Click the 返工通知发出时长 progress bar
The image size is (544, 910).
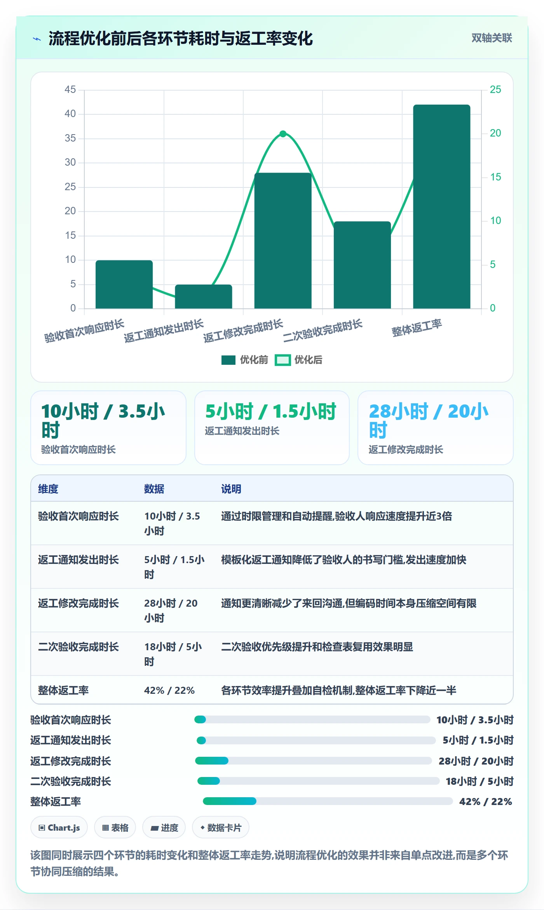[x=316, y=740]
